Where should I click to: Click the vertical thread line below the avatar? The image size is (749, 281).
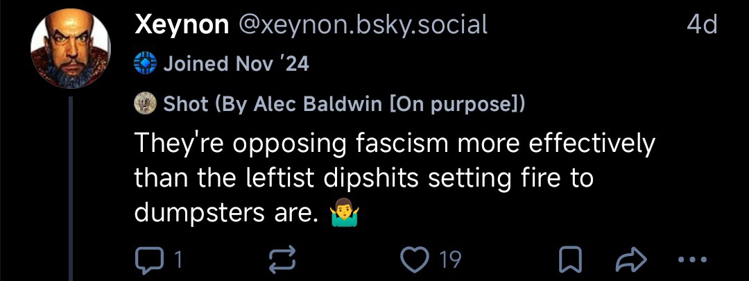point(71,187)
